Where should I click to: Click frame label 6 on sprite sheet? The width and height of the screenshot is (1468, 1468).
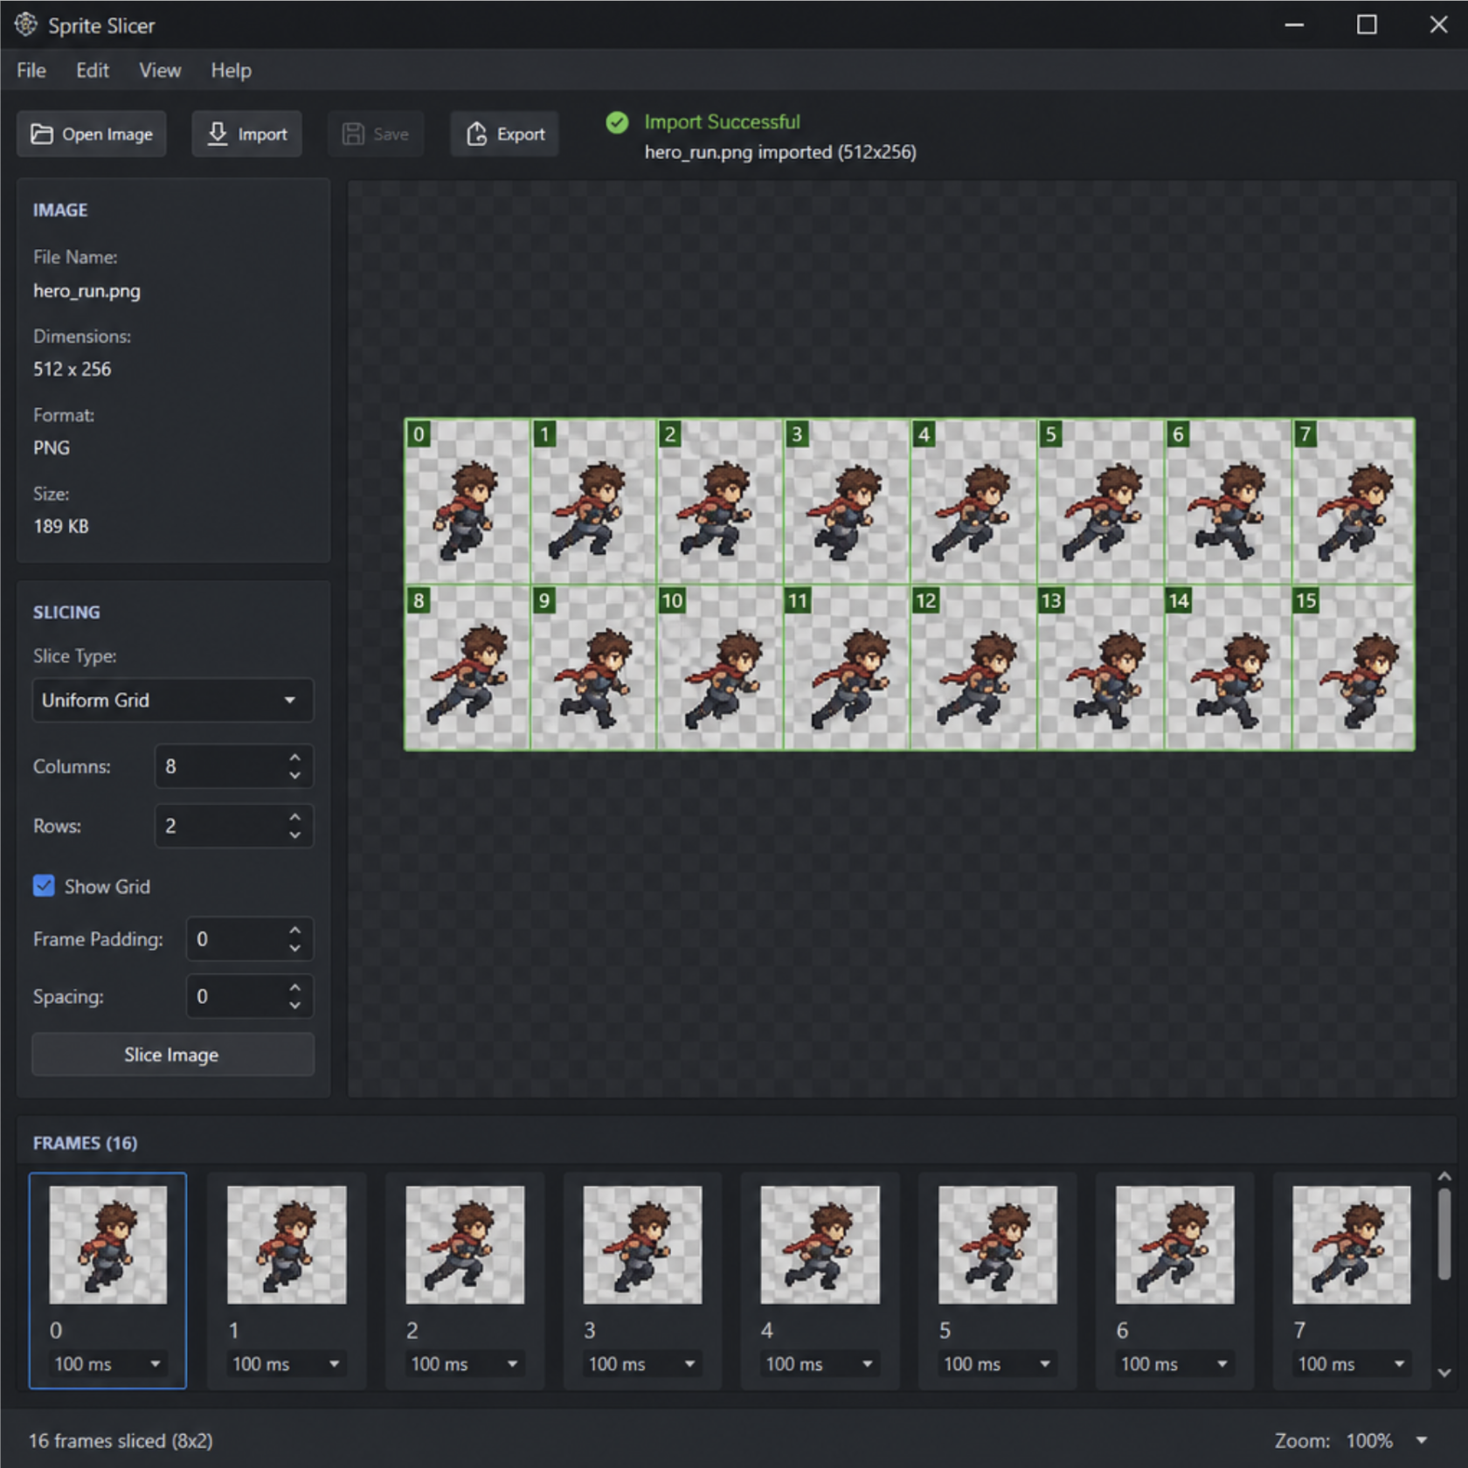(1178, 434)
